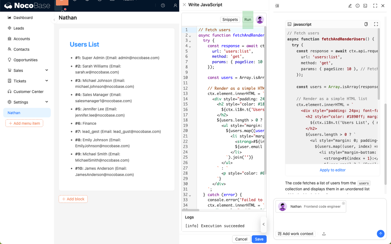Send the chat message arrow button
Image resolution: width=391 pixels, height=244 pixels.
pyautogui.click(x=380, y=234)
